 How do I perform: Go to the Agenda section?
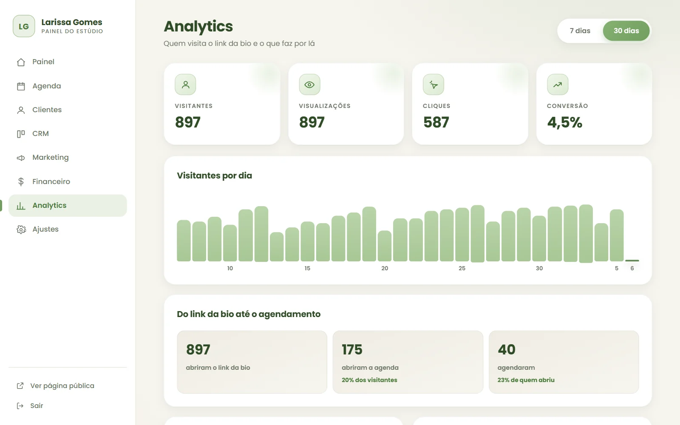(x=68, y=86)
